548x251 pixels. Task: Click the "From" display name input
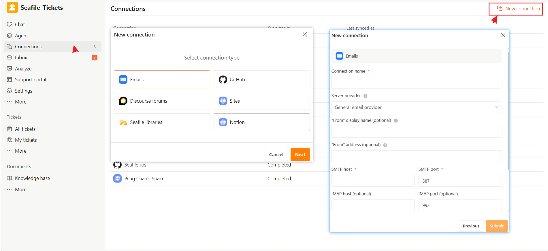[x=416, y=132]
